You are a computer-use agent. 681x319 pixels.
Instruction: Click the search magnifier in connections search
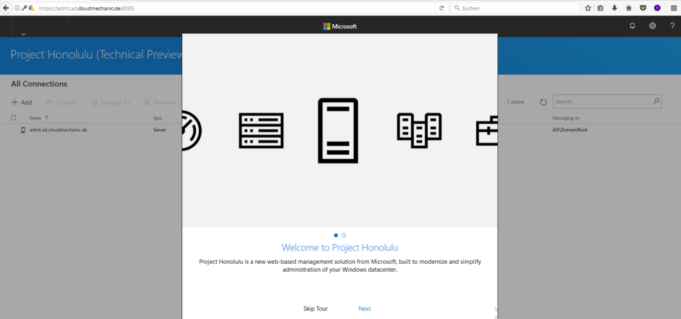coord(656,102)
